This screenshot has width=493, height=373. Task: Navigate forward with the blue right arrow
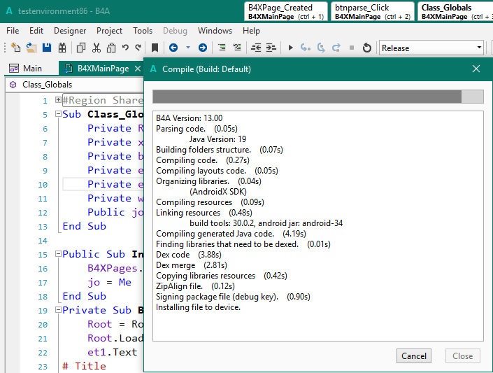pyautogui.click(x=203, y=48)
